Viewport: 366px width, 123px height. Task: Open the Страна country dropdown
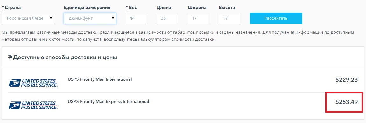(x=28, y=18)
